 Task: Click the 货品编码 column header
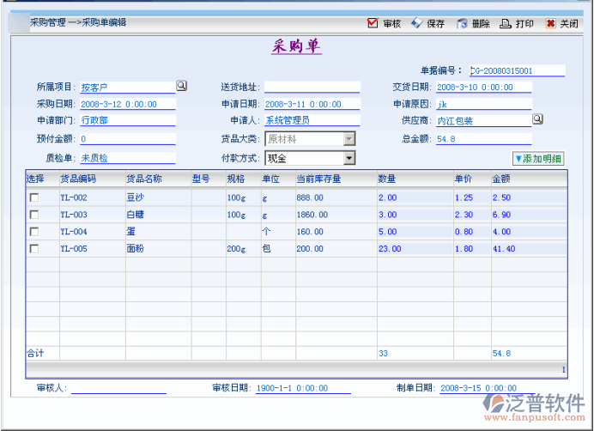click(x=78, y=179)
